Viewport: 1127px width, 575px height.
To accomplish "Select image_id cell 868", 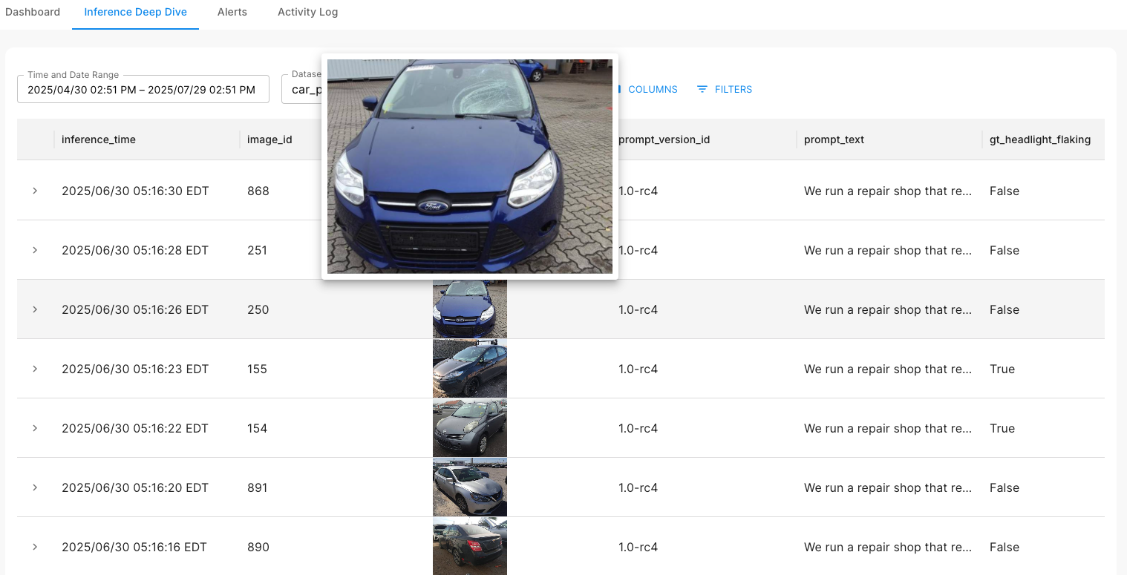I will pyautogui.click(x=258, y=191).
